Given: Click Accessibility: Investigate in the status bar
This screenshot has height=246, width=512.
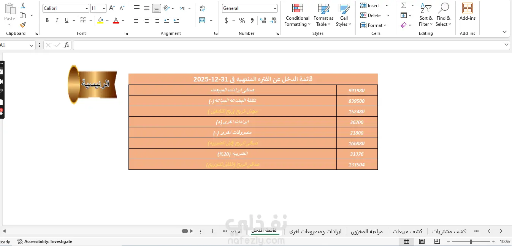Looking at the screenshot, I should (45, 241).
